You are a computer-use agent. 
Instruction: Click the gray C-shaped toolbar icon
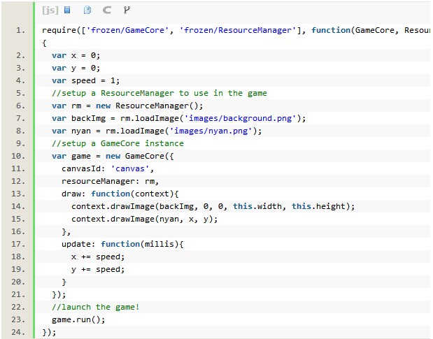pyautogui.click(x=107, y=10)
